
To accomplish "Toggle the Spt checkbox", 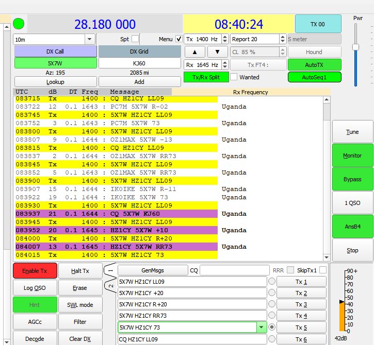I will coord(135,39).
